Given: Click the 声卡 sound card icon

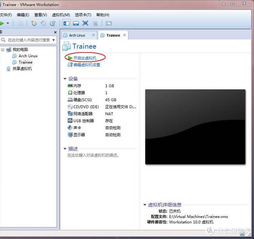Looking at the screenshot, I should [70, 128].
